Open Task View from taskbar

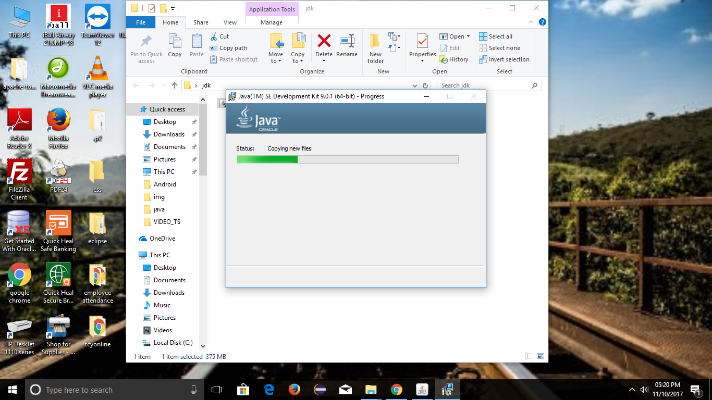coord(217,390)
